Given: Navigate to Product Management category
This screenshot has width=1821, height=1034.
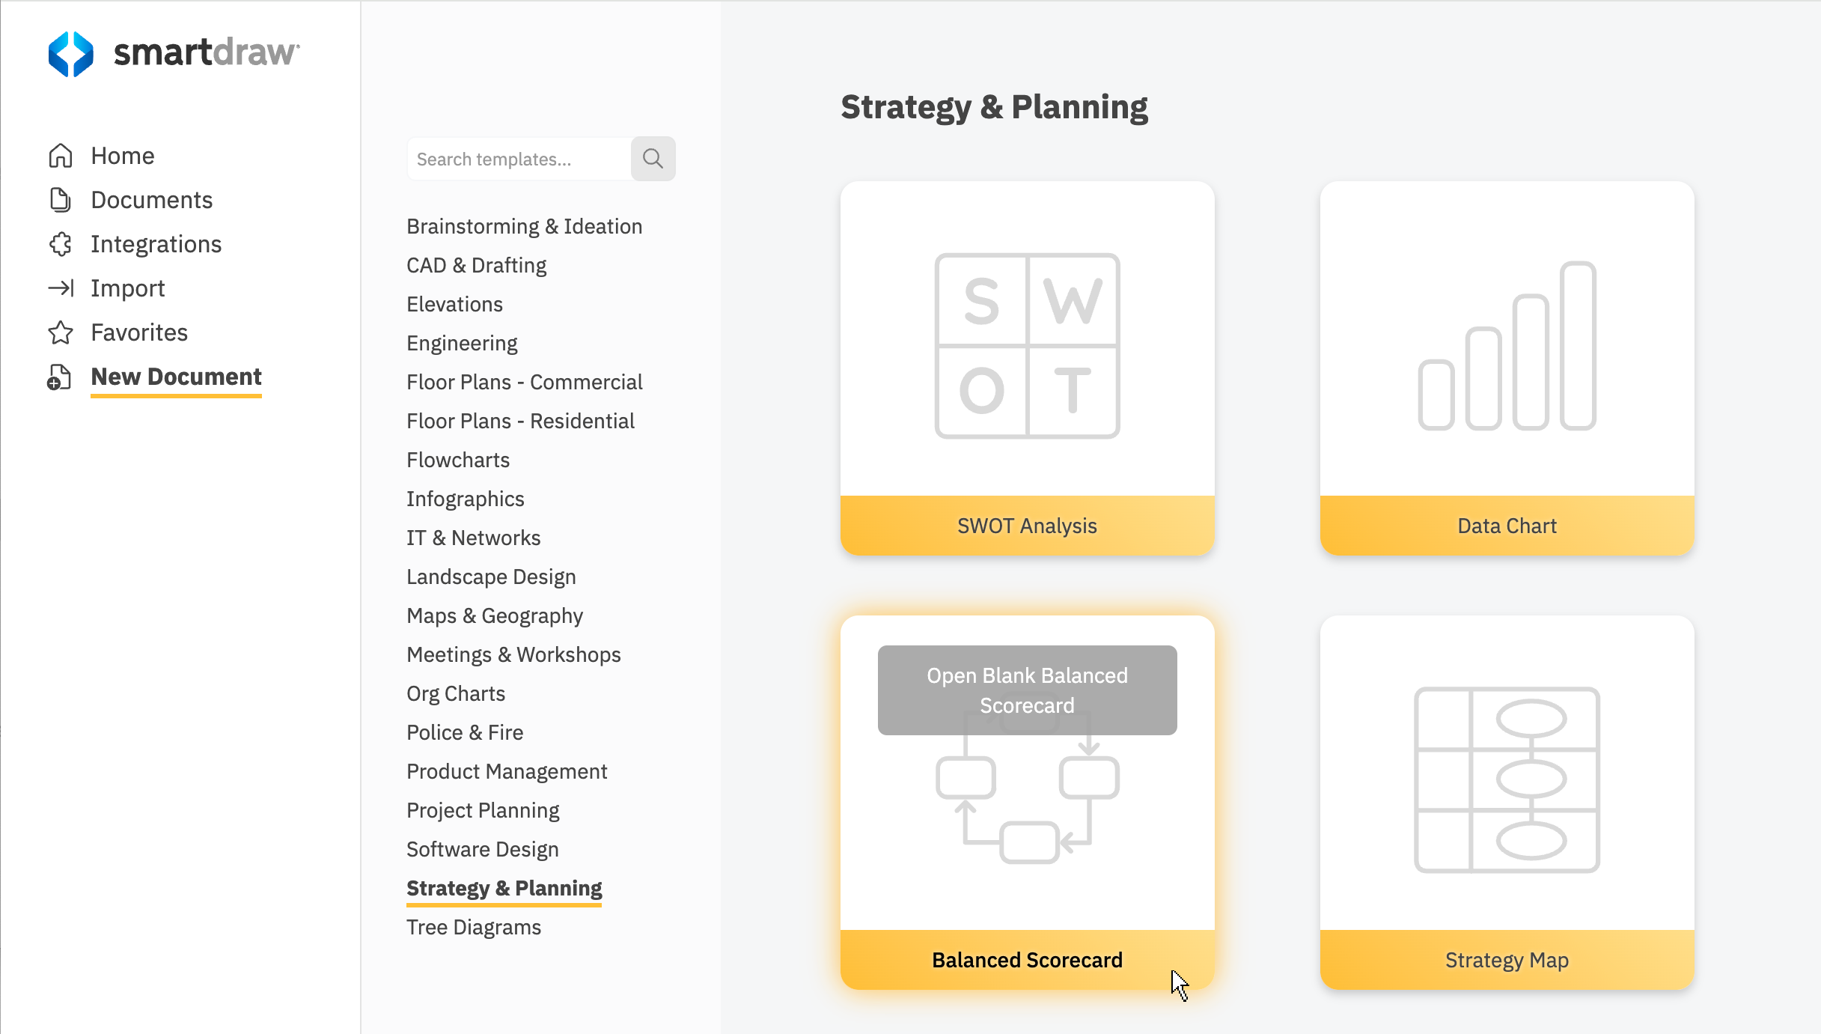Looking at the screenshot, I should pos(507,770).
